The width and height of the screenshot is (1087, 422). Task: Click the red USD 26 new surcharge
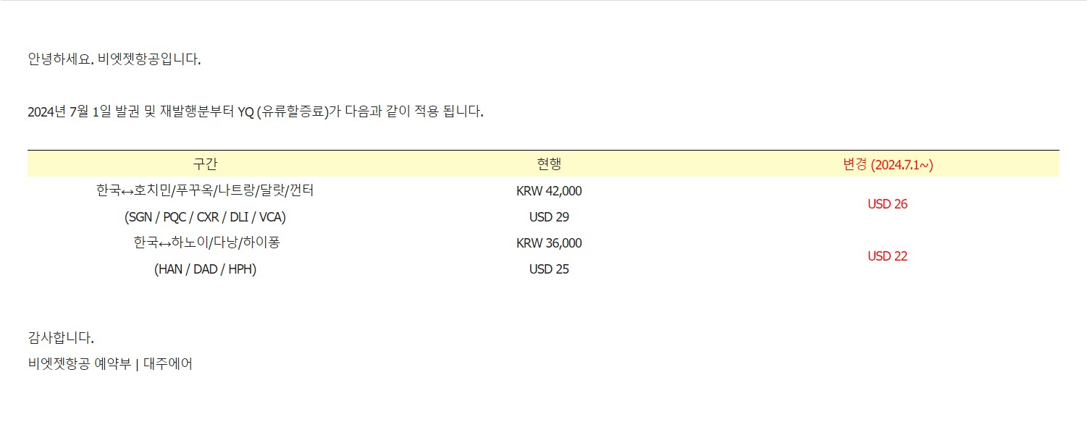click(x=888, y=204)
